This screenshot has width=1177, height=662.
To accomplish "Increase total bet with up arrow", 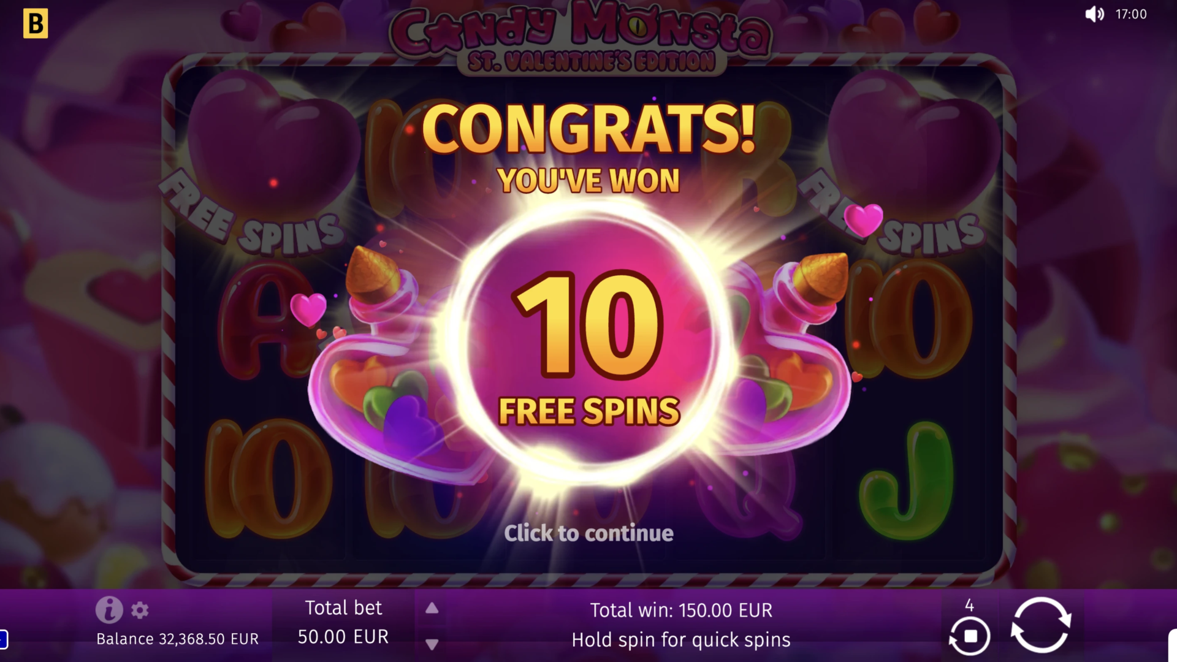I will tap(432, 608).
